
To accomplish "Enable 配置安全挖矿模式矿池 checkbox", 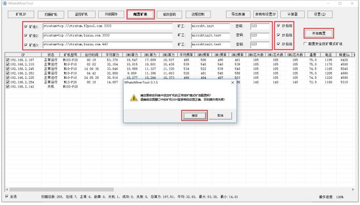I will [x=305, y=44].
